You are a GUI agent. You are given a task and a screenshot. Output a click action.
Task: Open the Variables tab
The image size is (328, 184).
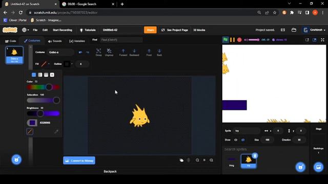[x=77, y=41]
